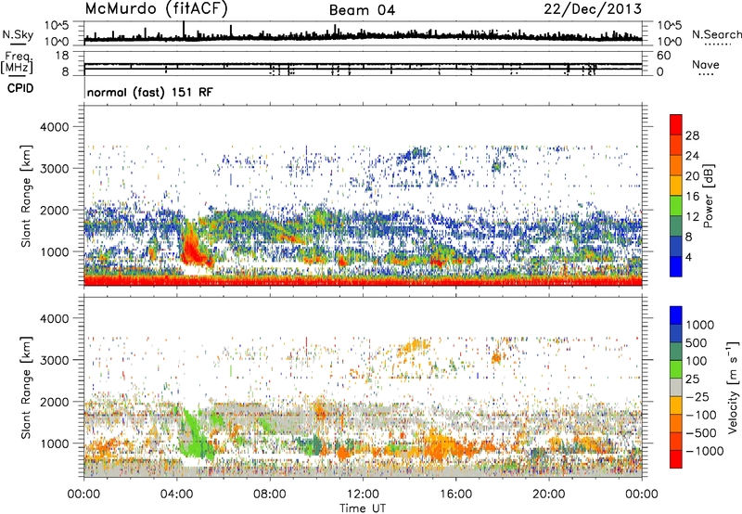Screen dimensions: 742x514
Task: Click the red bottom of velocity colorbar
Action: (676, 459)
